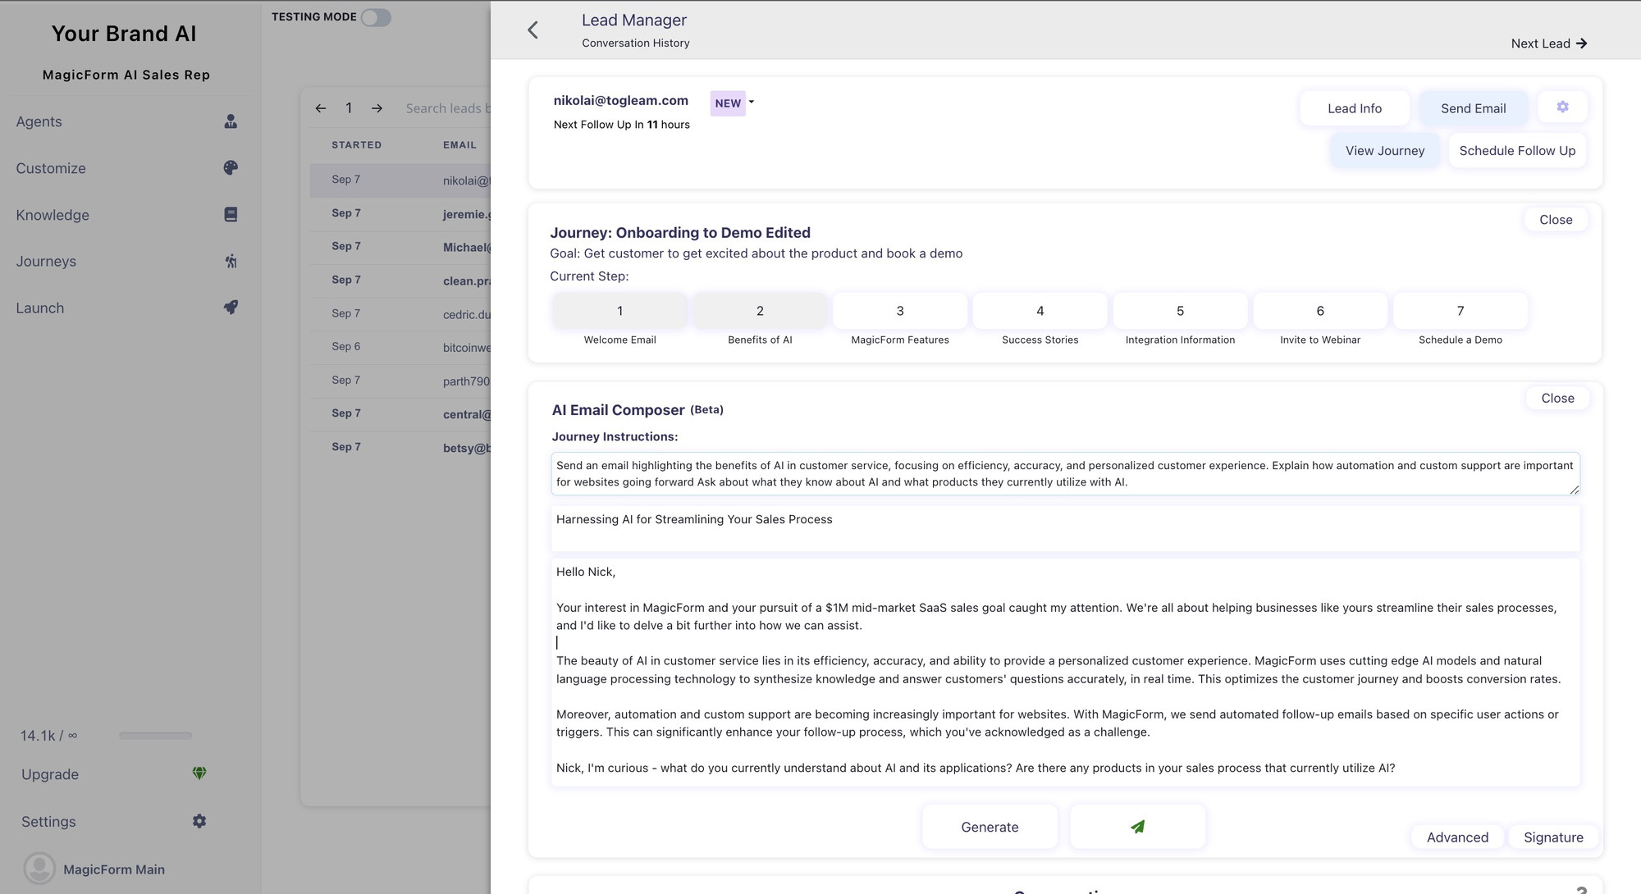Viewport: 1641px width, 894px height.
Task: Select the central@ lead row
Action: click(x=400, y=414)
